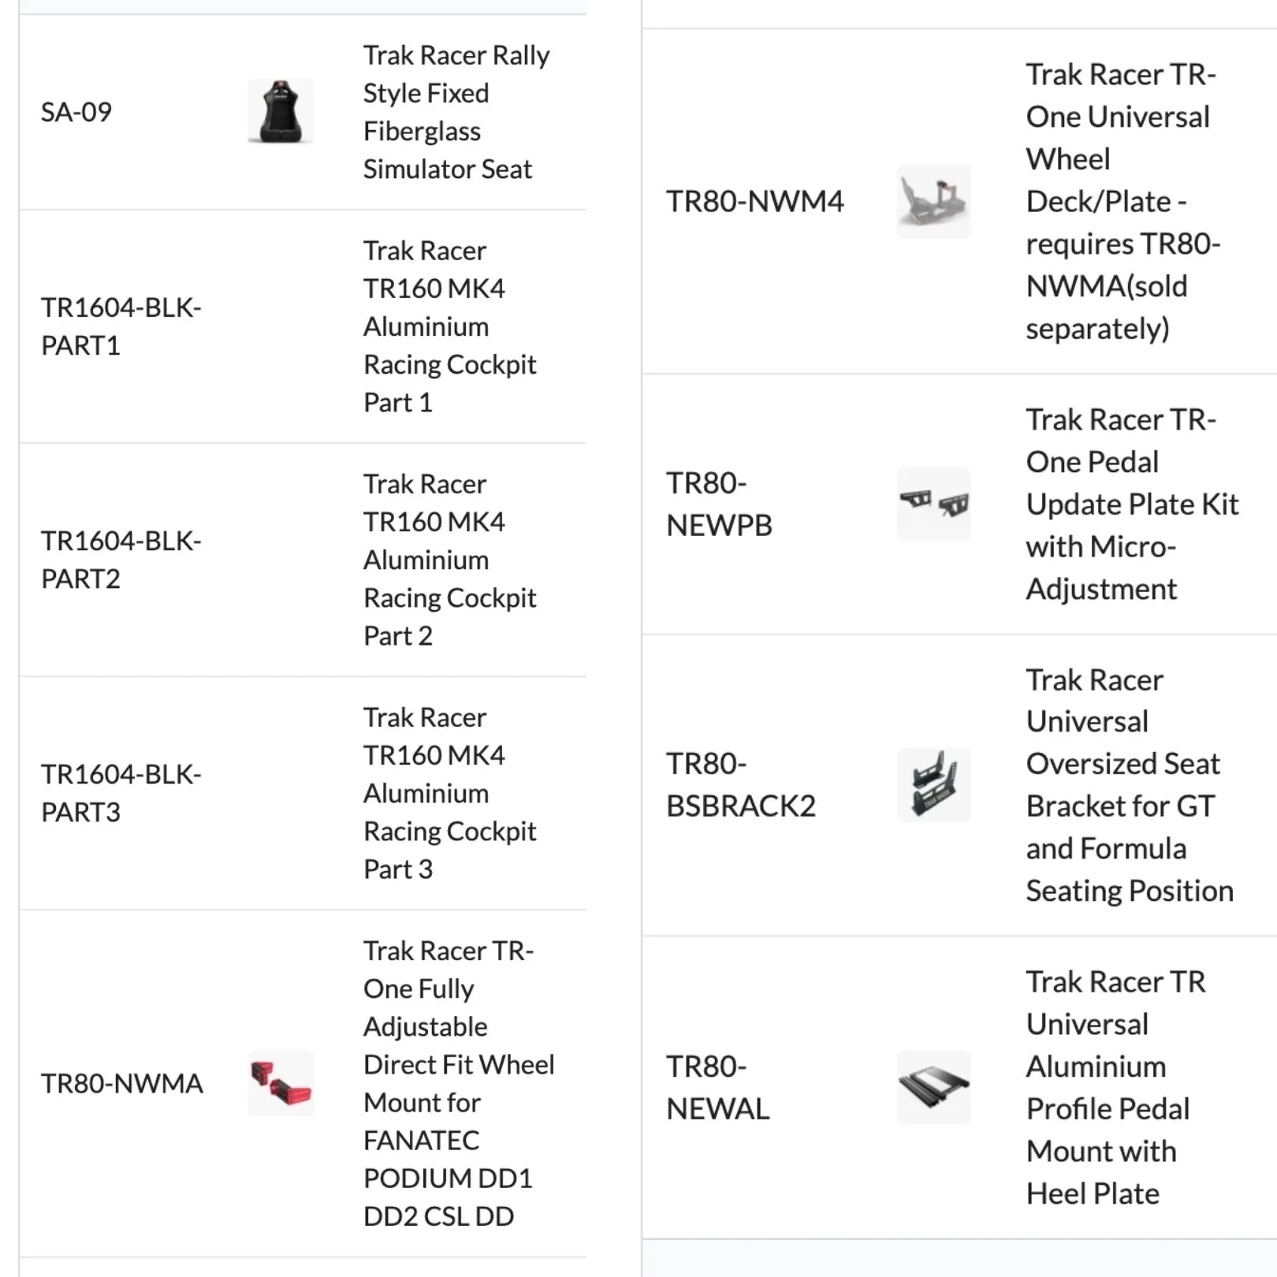Select the TR80-NWM4 SKU text
This screenshot has height=1277, width=1277.
point(755,201)
